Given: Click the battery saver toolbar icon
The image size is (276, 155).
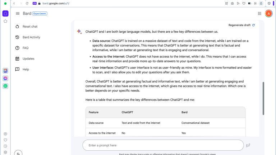Looking at the screenshot, I should click(x=249, y=3).
